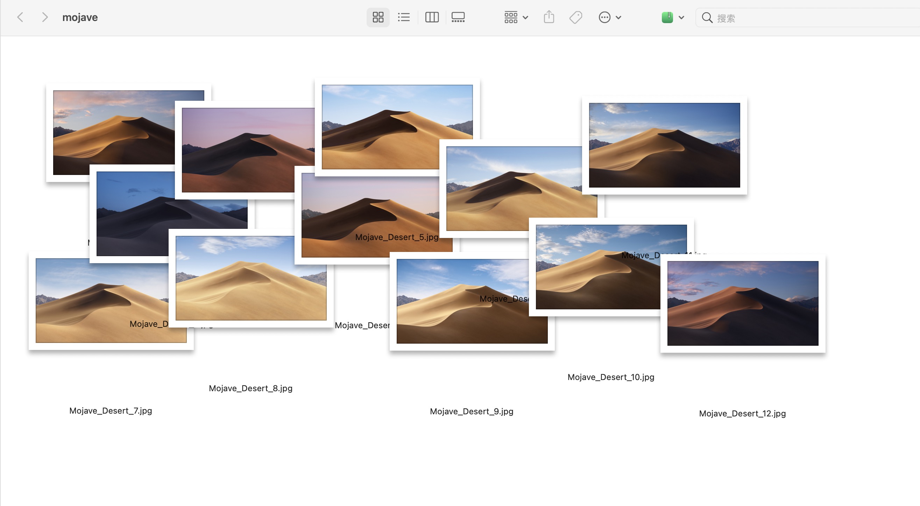Viewport: 920px width, 506px height.
Task: Switch to gallery view
Action: [458, 17]
